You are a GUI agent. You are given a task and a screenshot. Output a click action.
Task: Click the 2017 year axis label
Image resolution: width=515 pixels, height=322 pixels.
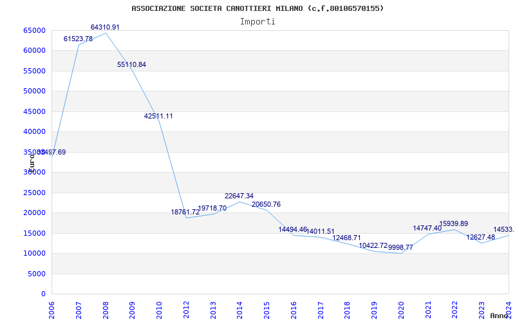point(321,310)
